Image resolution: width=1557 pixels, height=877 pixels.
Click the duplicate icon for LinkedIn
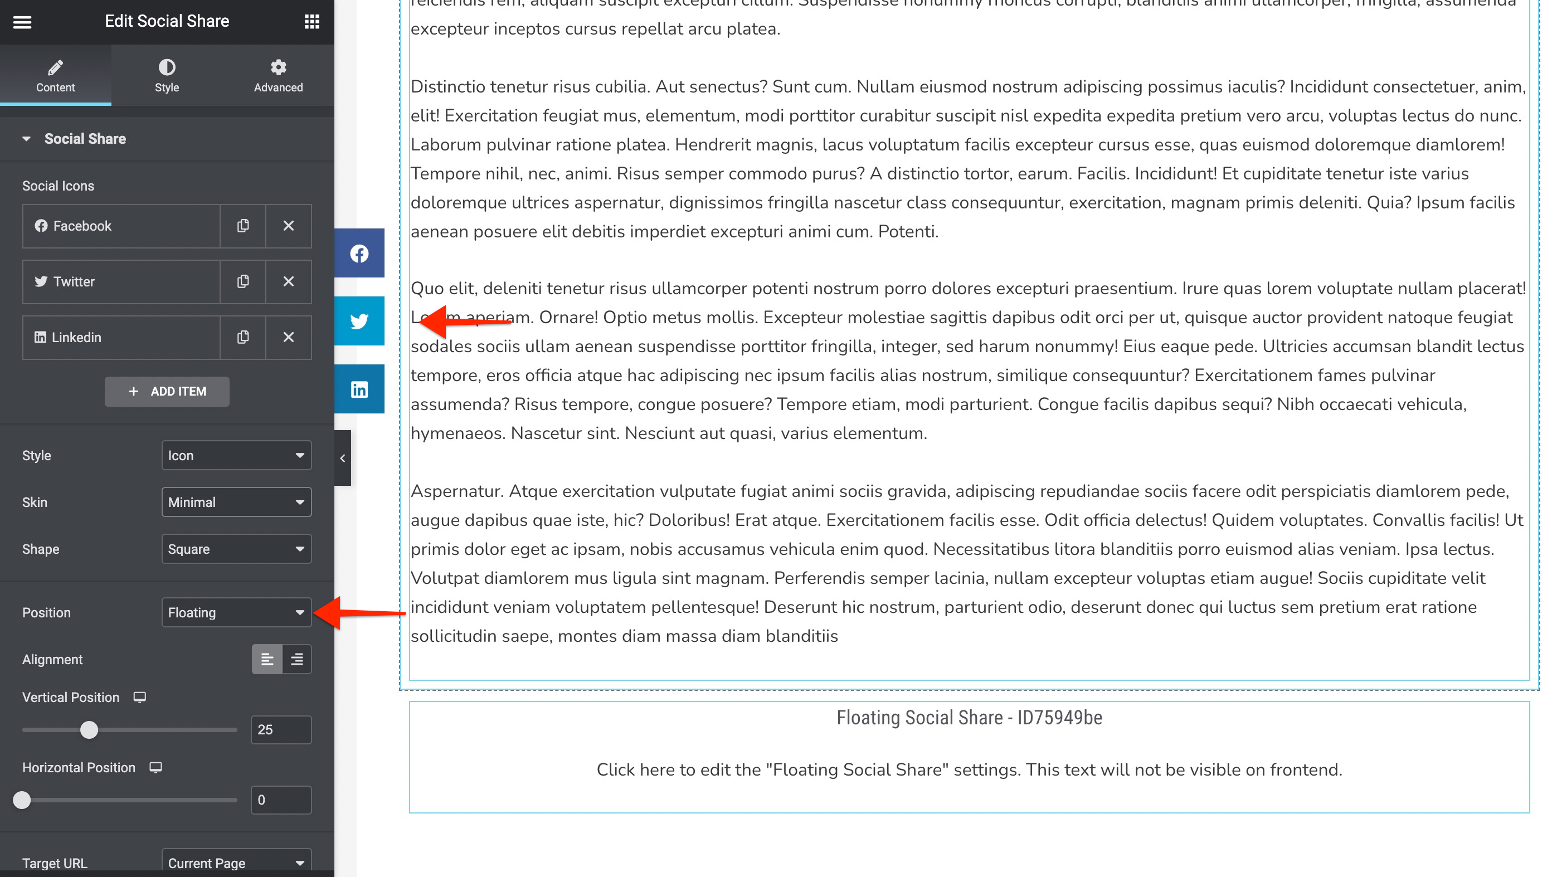[243, 337]
